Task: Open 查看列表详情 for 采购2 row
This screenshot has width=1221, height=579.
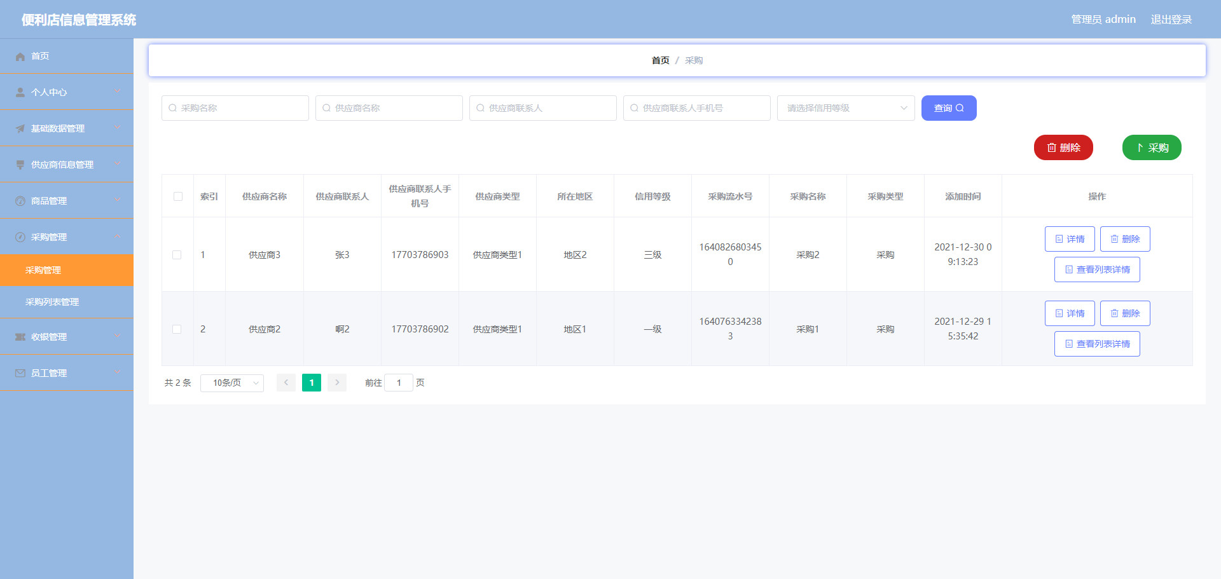Action: click(x=1097, y=269)
